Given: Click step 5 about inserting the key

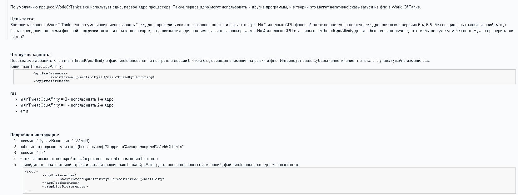Looking at the screenshot, I should pyautogui.click(x=160, y=165).
